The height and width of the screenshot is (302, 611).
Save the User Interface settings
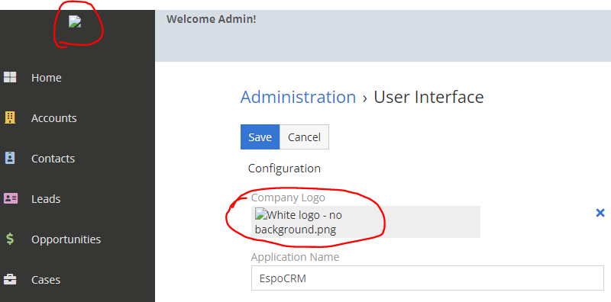pyautogui.click(x=260, y=137)
